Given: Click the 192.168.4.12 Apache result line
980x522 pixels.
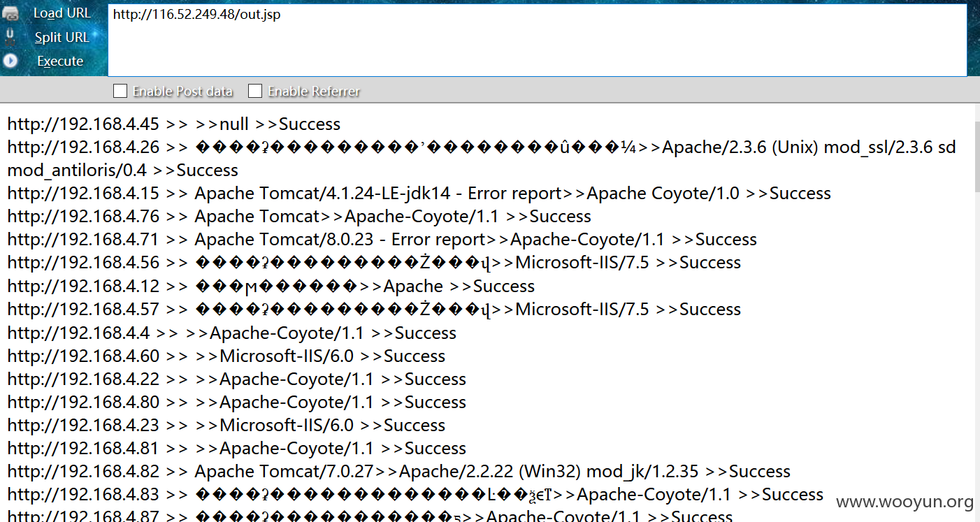Looking at the screenshot, I should coord(271,287).
